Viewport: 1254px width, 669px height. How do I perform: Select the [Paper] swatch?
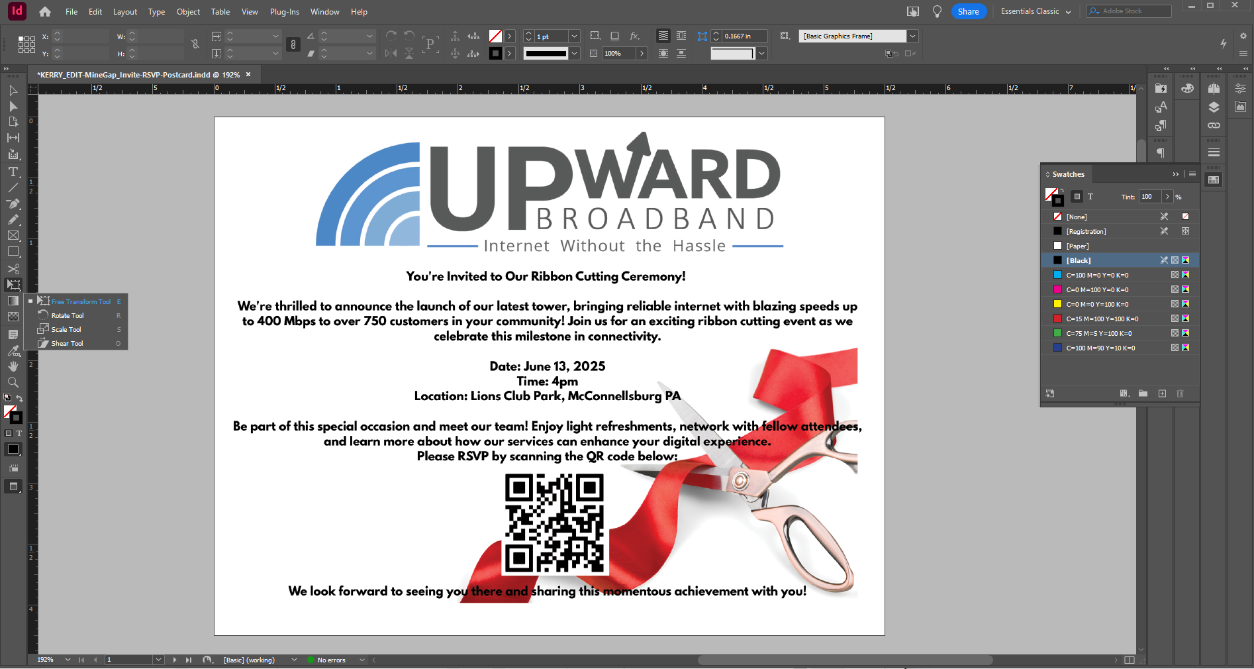pyautogui.click(x=1120, y=246)
